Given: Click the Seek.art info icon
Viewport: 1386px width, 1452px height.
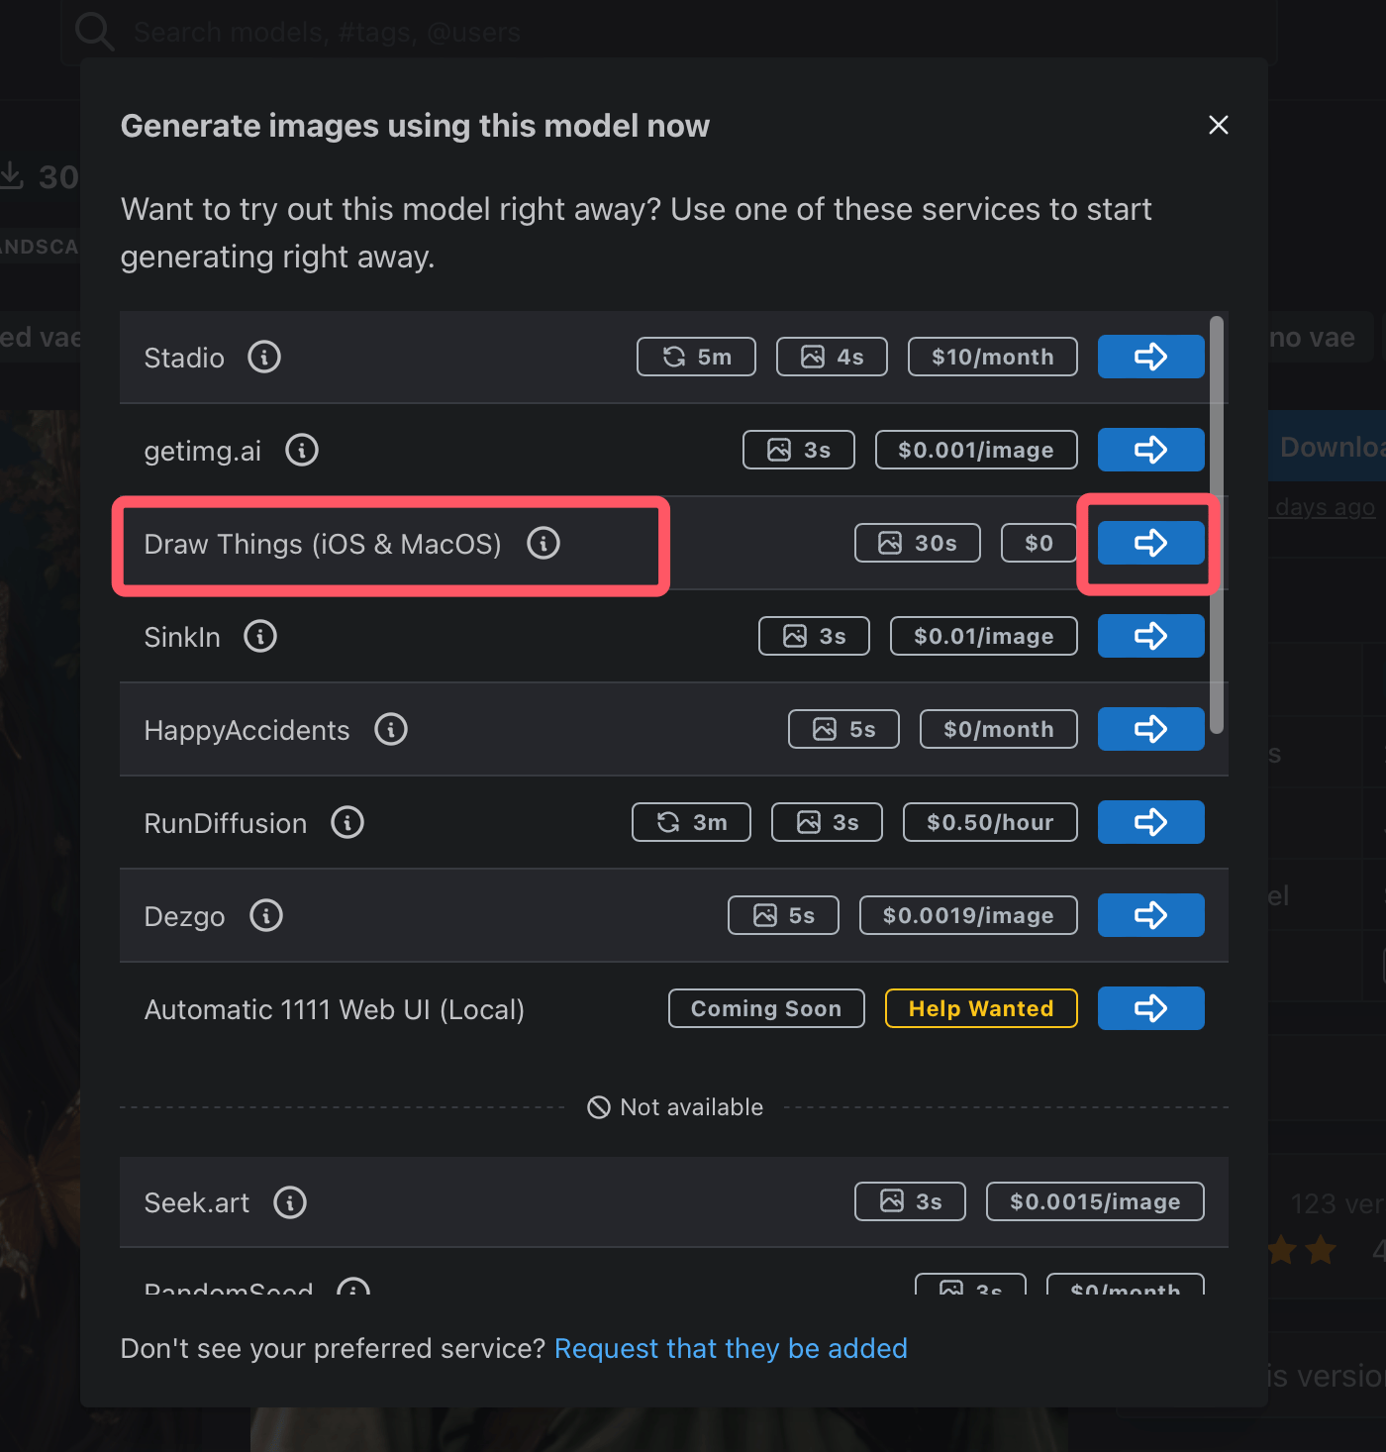Looking at the screenshot, I should (x=290, y=1202).
